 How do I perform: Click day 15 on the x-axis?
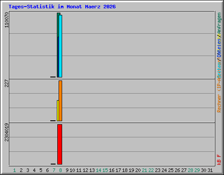click(105, 170)
